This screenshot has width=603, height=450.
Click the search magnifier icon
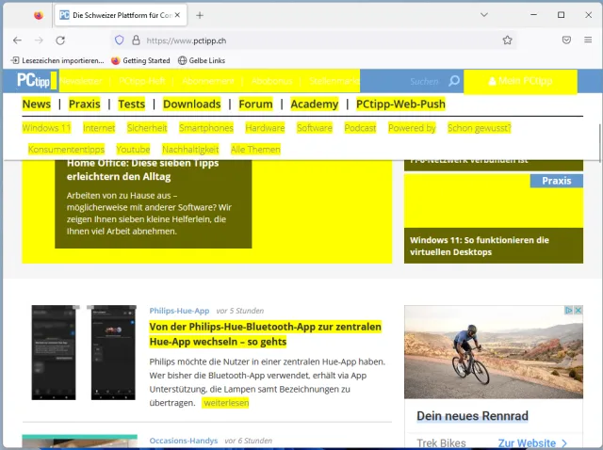point(454,82)
